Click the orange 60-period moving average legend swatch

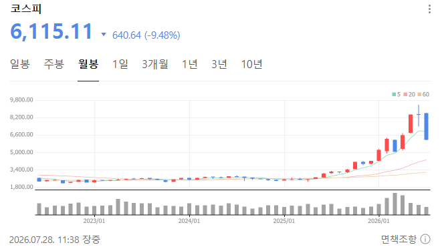(419, 94)
